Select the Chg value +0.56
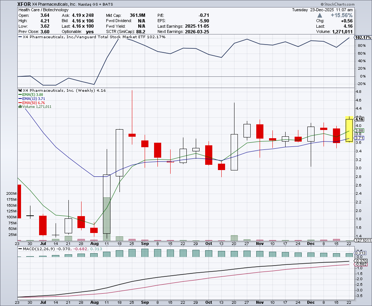Viewport: 372px width, 306px height. click(x=347, y=21)
